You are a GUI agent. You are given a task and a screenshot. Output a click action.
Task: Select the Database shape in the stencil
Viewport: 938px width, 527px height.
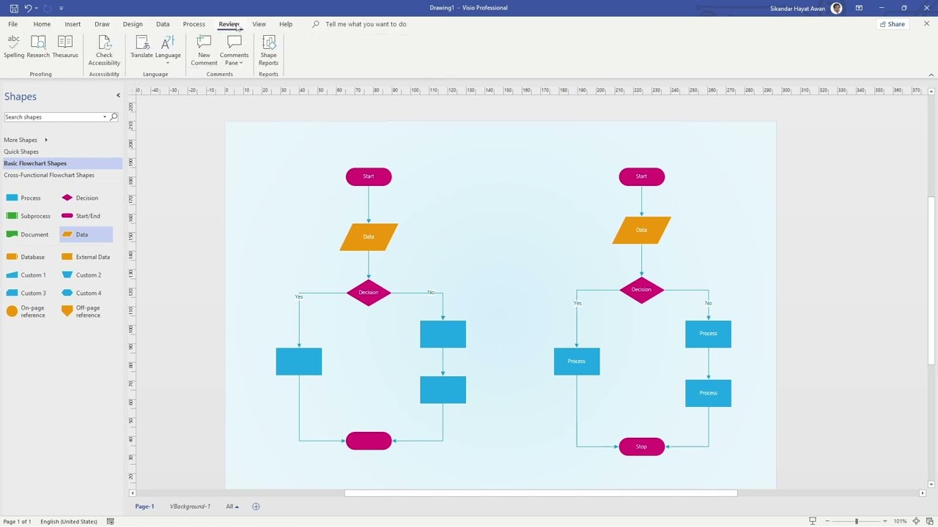26,257
